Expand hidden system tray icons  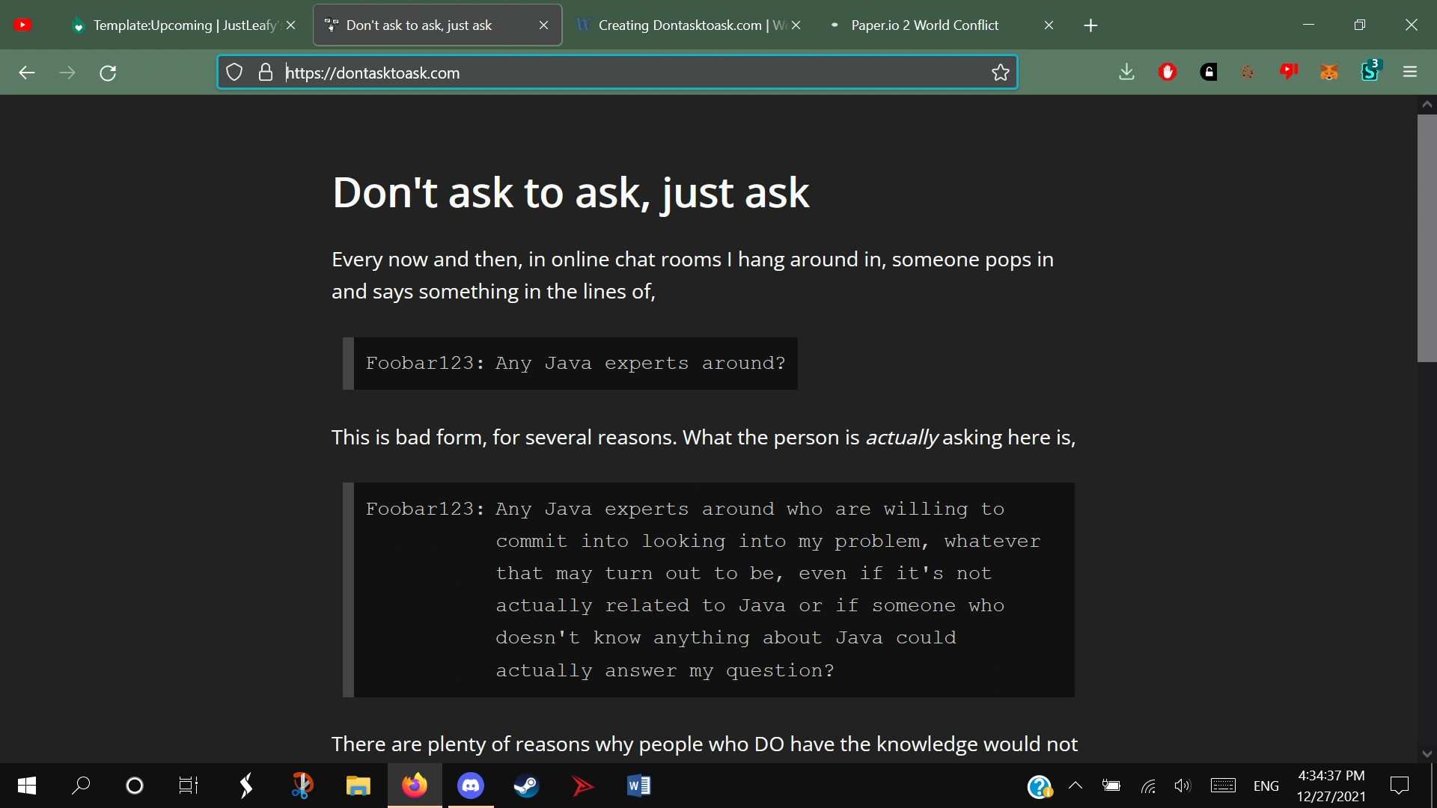[x=1076, y=786]
